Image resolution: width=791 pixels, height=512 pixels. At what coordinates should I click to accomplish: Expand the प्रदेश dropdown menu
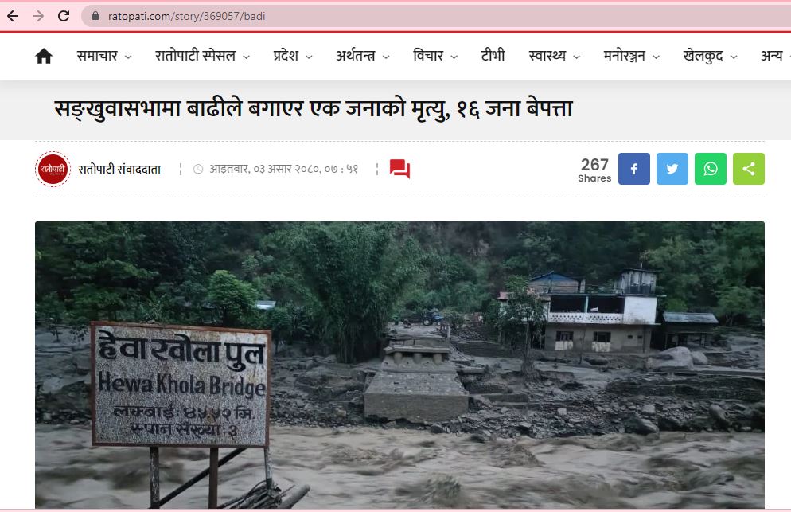pyautogui.click(x=293, y=56)
